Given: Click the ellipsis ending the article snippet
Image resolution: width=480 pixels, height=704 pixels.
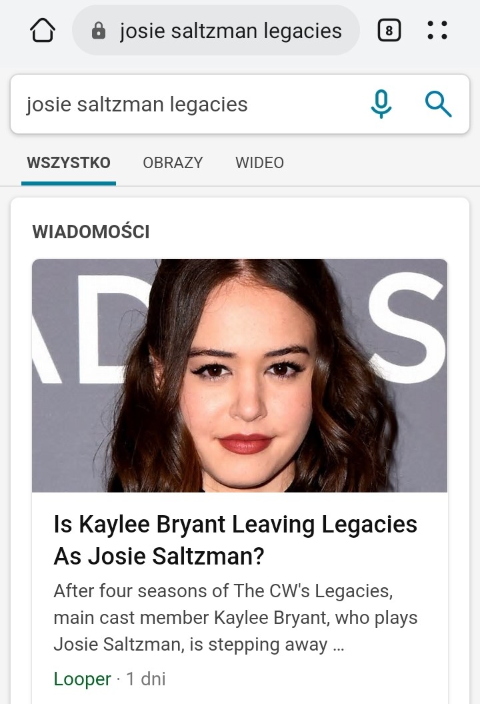Looking at the screenshot, I should pyautogui.click(x=338, y=647).
